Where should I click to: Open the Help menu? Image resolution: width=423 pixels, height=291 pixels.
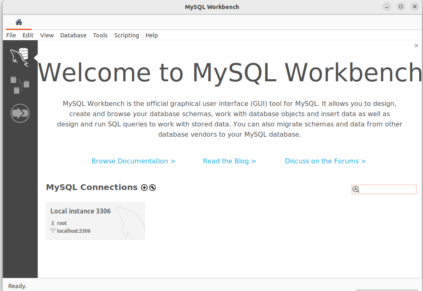152,35
